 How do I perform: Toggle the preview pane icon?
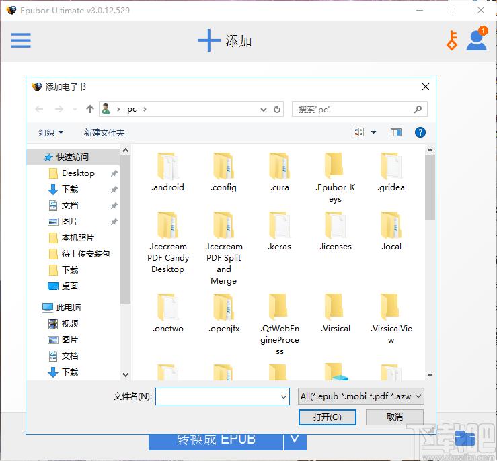tap(395, 132)
